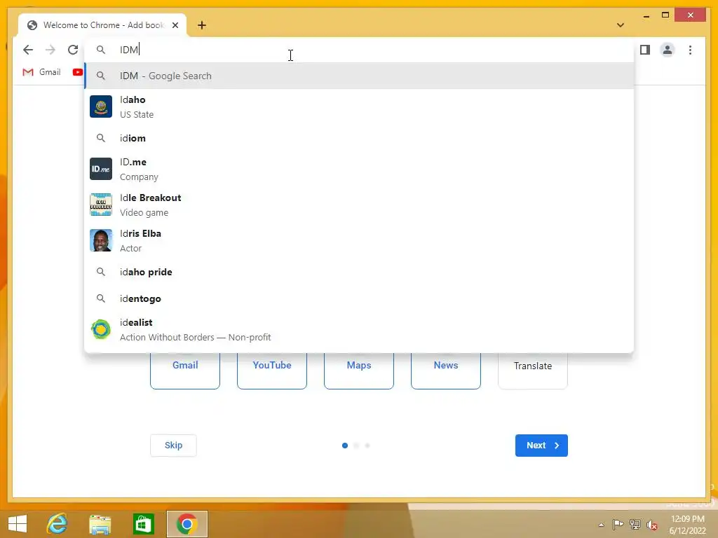
Task: Click the first blue pagination dot
Action: pyautogui.click(x=345, y=445)
